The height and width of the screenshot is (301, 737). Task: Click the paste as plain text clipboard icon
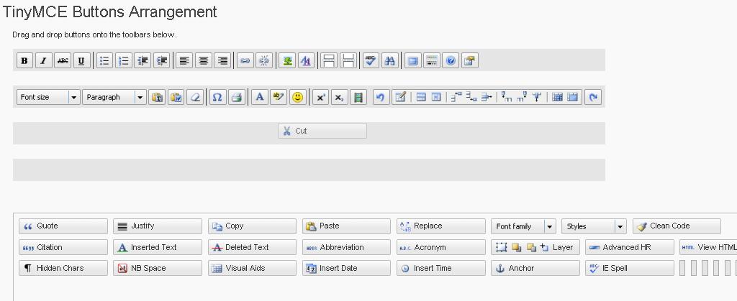157,97
